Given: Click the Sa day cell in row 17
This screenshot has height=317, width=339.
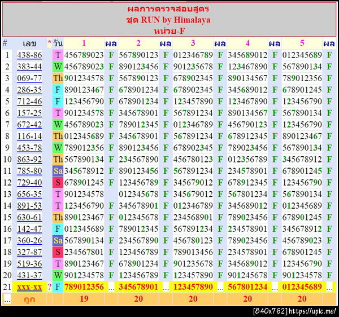Looking at the screenshot, I should 58,241.
